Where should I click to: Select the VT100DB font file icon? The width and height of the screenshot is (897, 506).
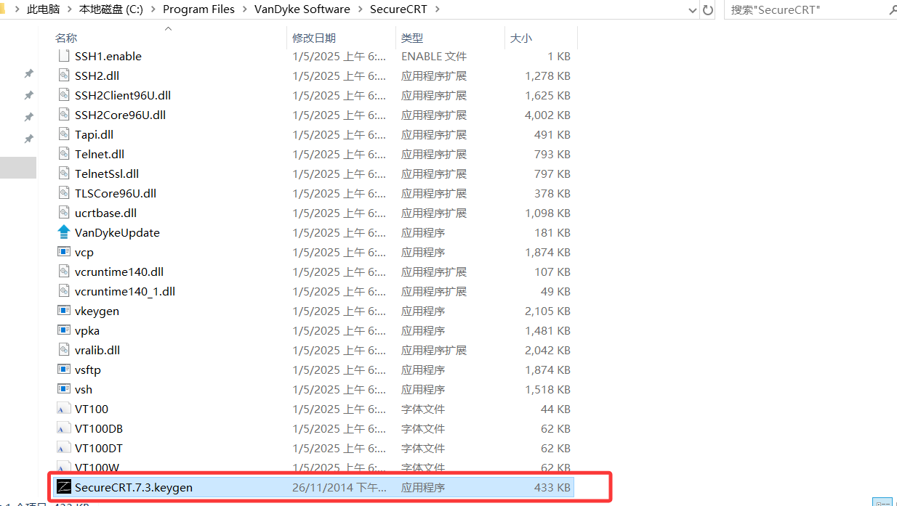click(x=64, y=428)
